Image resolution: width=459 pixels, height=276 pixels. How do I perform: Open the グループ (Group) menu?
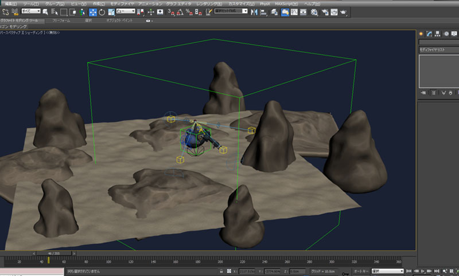(x=55, y=4)
